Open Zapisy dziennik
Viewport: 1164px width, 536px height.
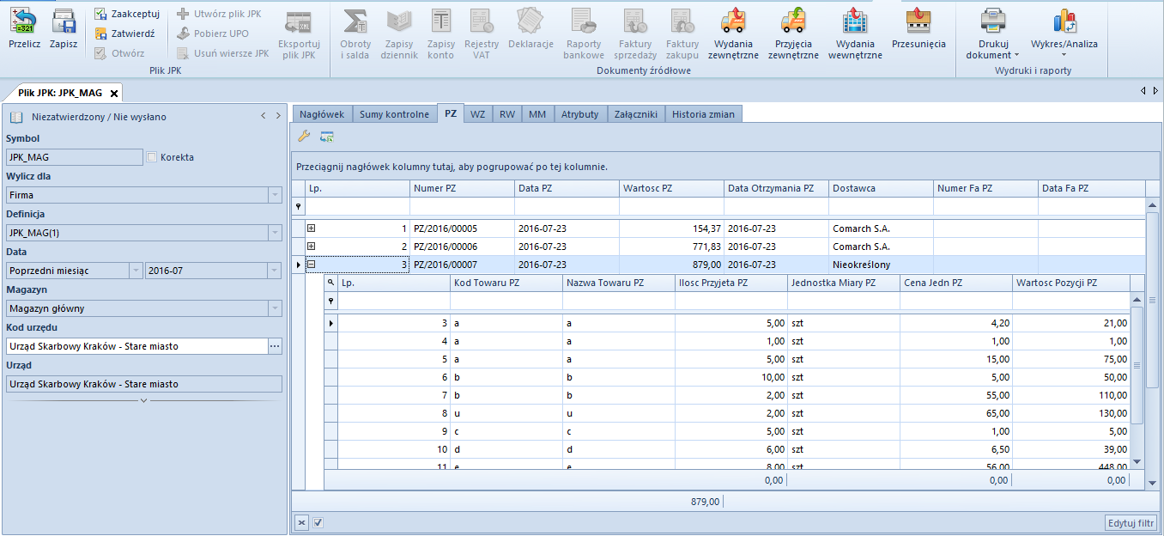(399, 34)
